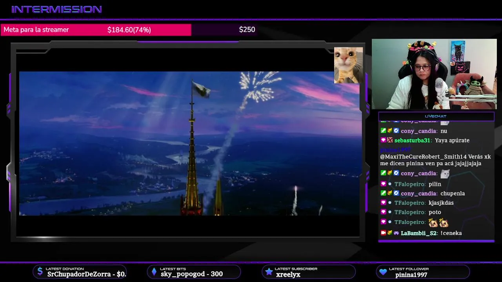This screenshot has width=502, height=282.
Task: Click the "LATEST DONATION" label
Action: click(65, 269)
